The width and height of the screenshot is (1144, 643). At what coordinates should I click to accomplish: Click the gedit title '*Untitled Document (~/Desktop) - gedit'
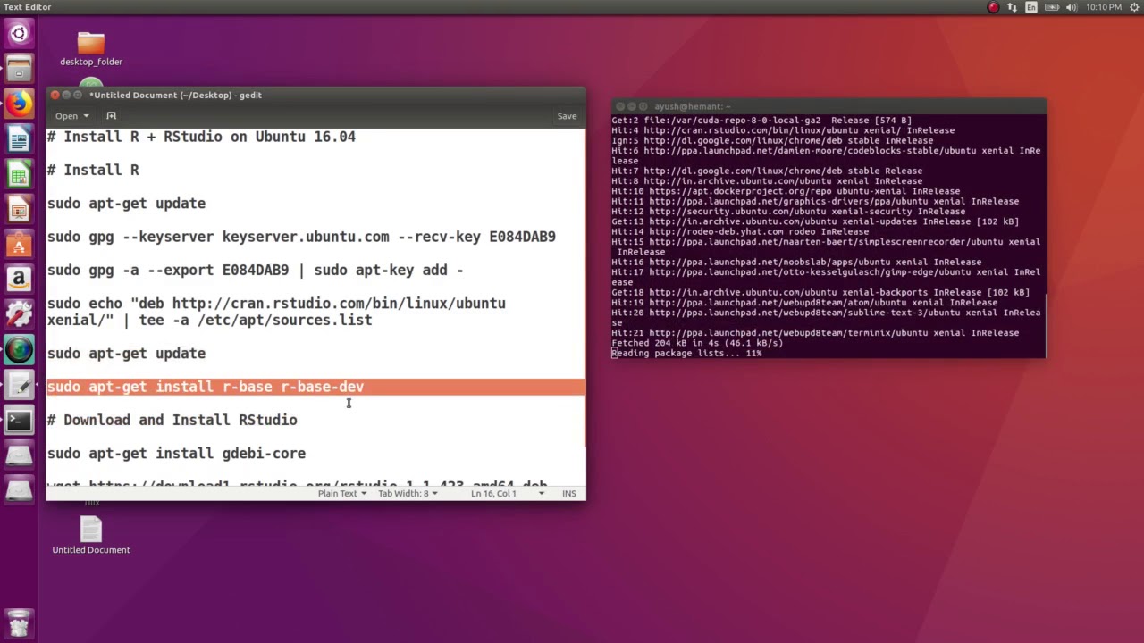[175, 95]
